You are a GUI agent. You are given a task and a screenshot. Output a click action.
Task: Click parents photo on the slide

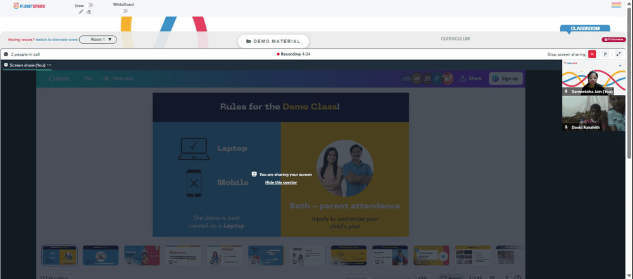(x=344, y=168)
